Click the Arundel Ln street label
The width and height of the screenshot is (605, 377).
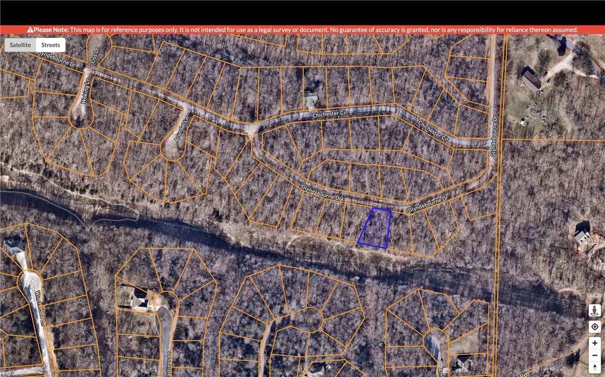(x=181, y=130)
